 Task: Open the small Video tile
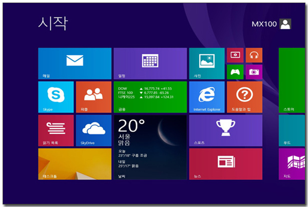[x=235, y=55]
